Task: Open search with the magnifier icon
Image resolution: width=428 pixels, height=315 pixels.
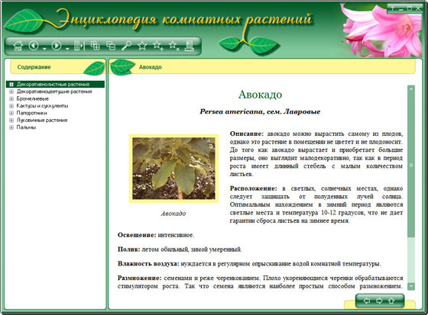Action: point(126,46)
